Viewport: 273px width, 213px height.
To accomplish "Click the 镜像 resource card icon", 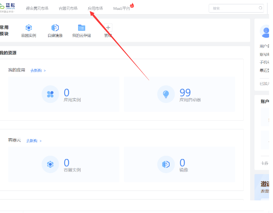I will (166, 164).
